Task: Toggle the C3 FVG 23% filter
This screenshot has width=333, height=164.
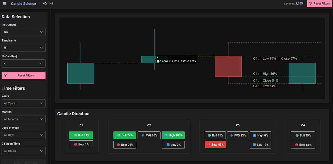Action: [238, 135]
